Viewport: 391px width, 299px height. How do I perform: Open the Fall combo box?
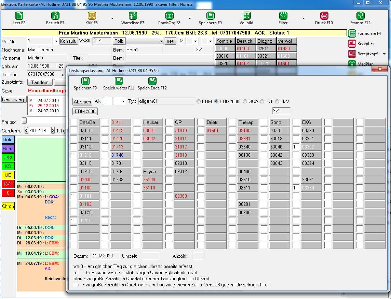click(x=145, y=41)
